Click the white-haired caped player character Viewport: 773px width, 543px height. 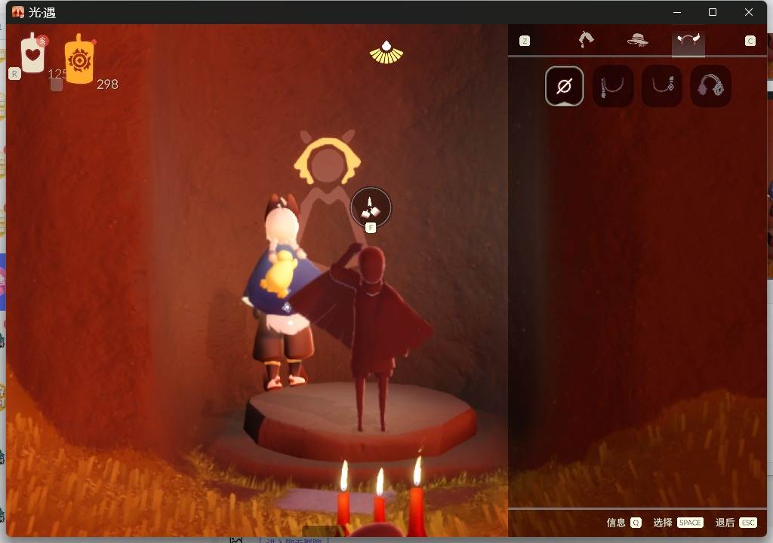pyautogui.click(x=281, y=290)
